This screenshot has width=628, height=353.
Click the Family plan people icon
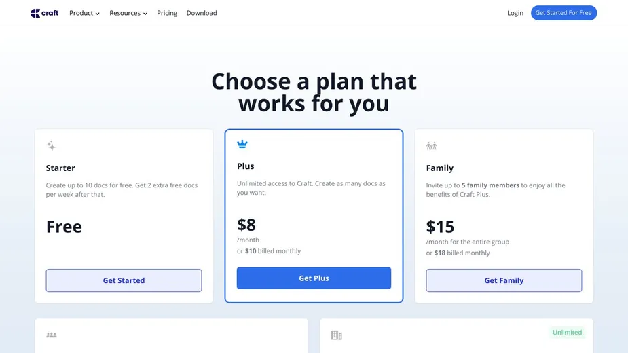(x=431, y=145)
